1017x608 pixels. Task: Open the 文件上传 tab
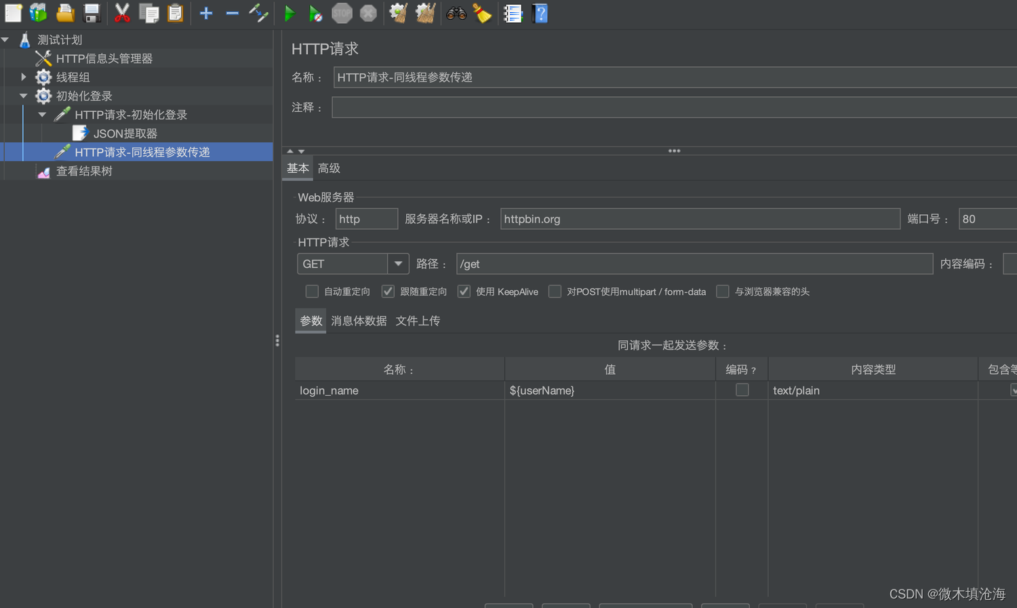[x=418, y=321]
